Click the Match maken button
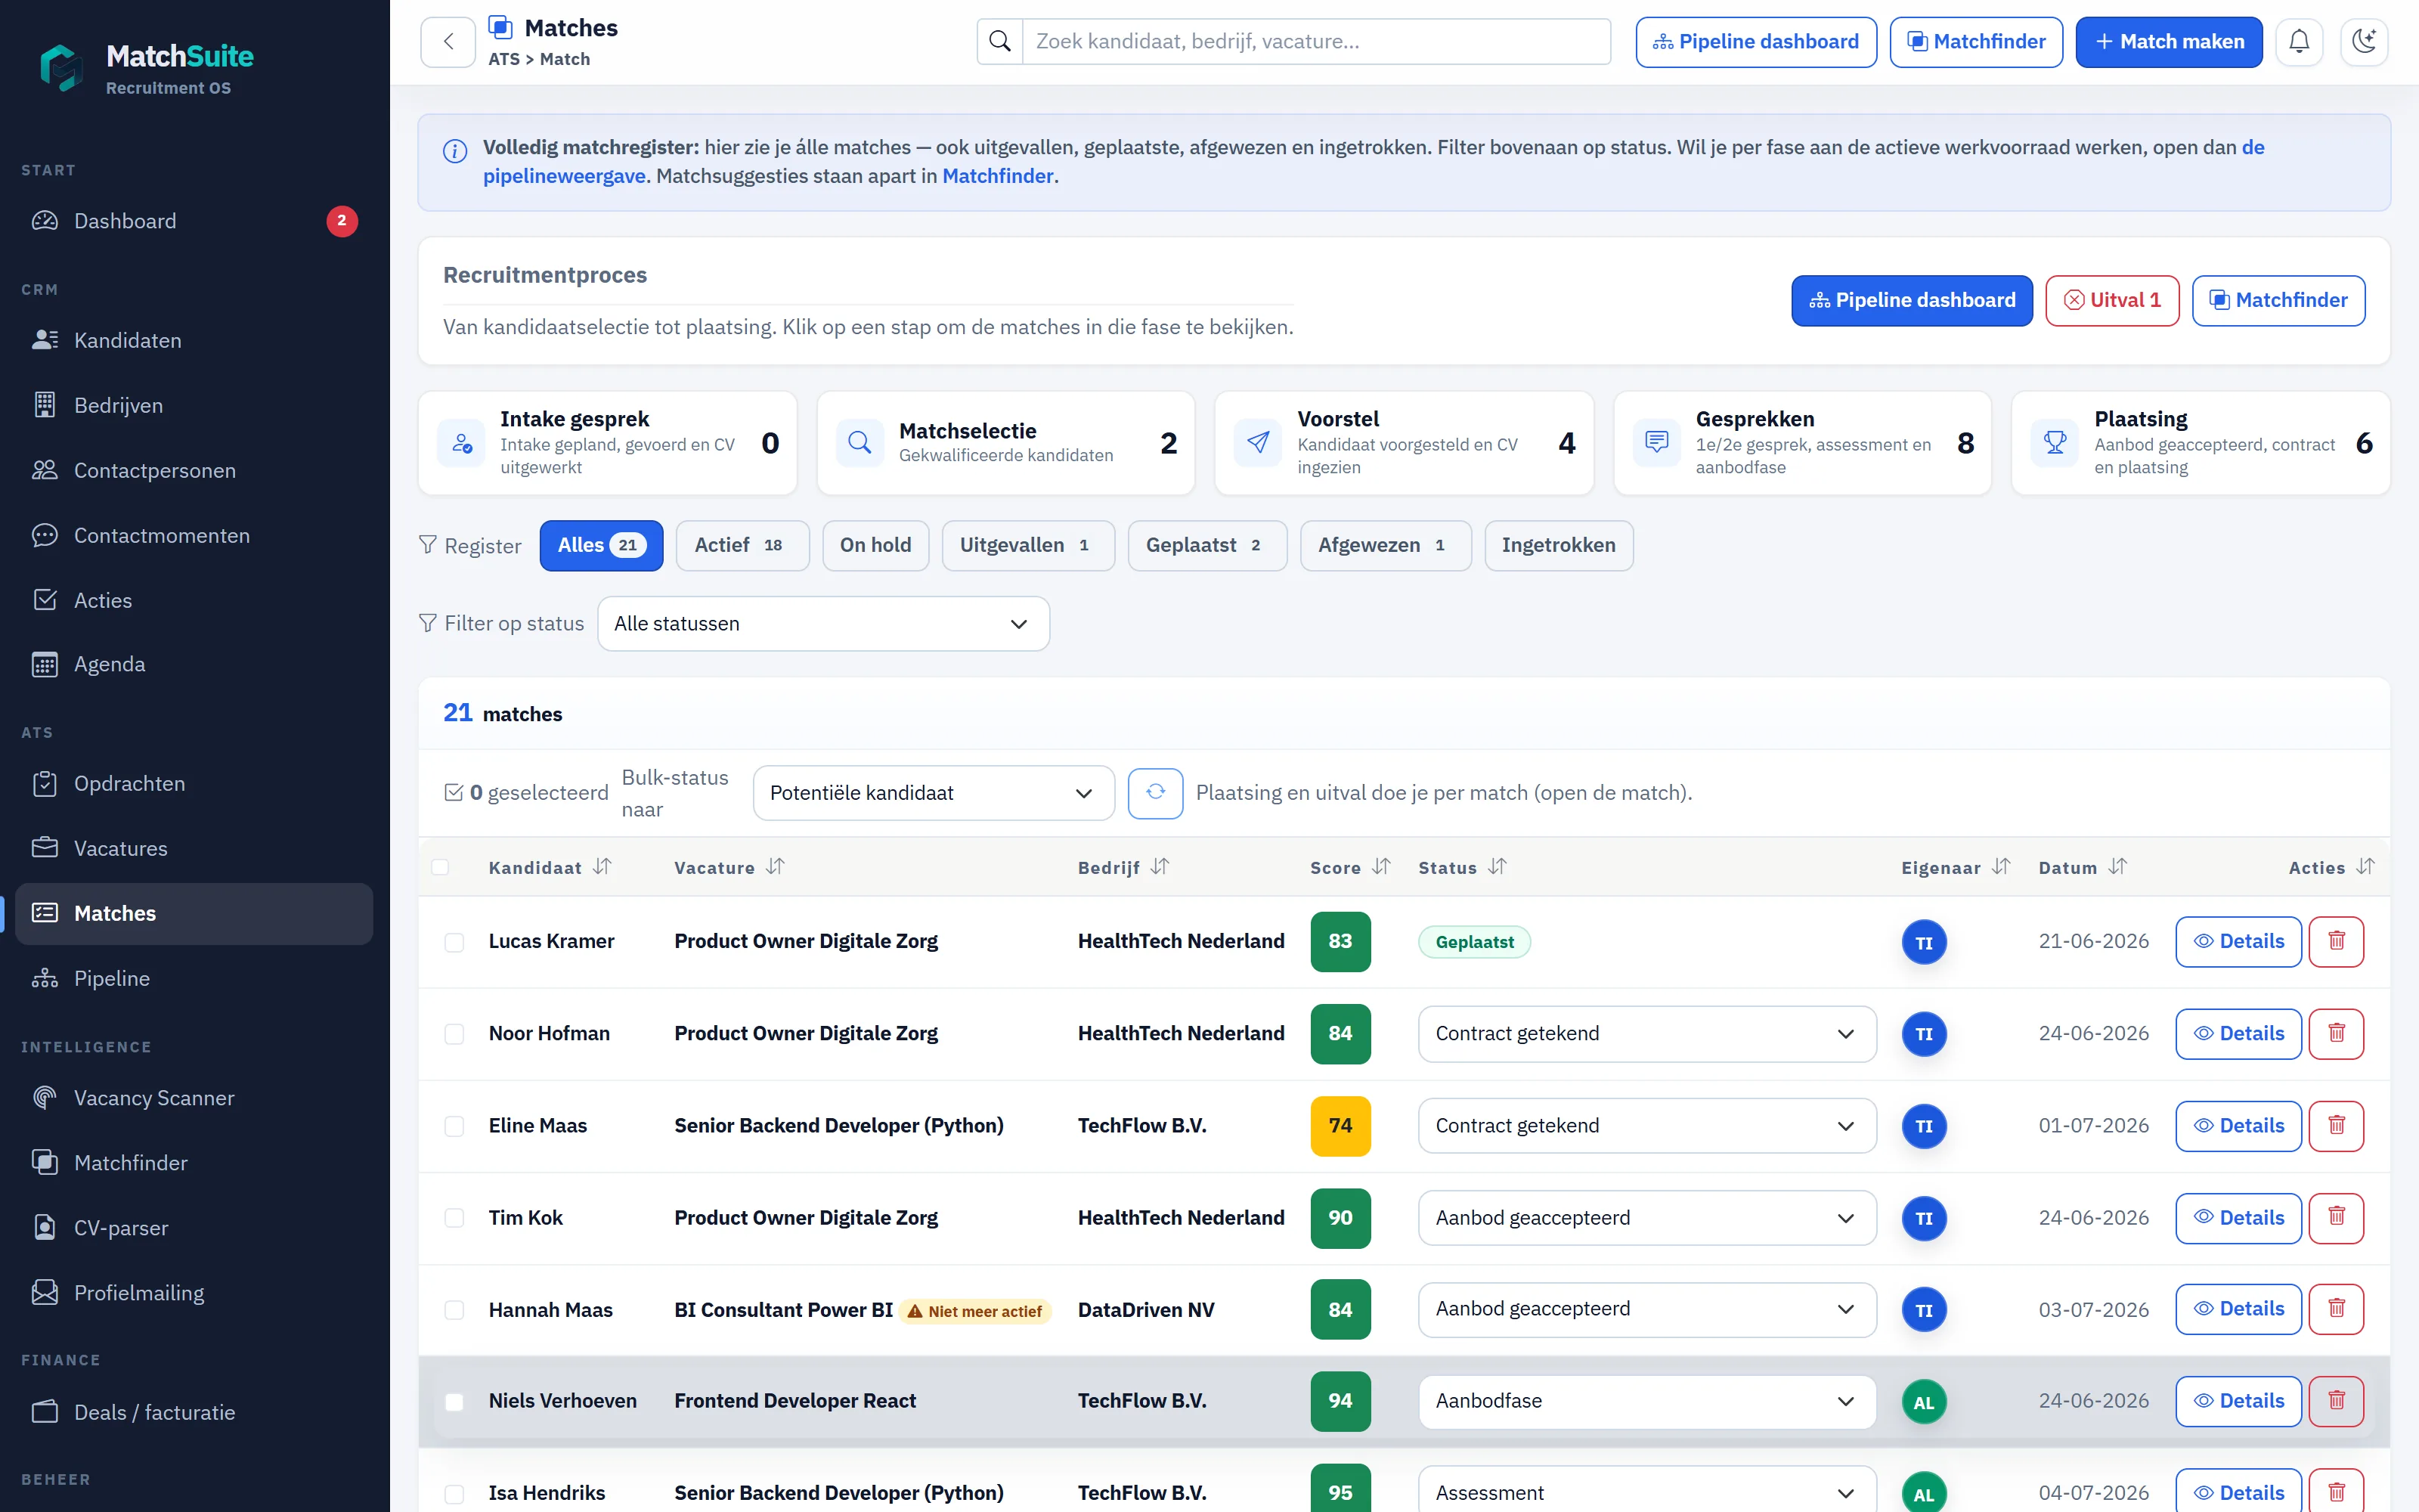The image size is (2419, 1512). (x=2168, y=42)
